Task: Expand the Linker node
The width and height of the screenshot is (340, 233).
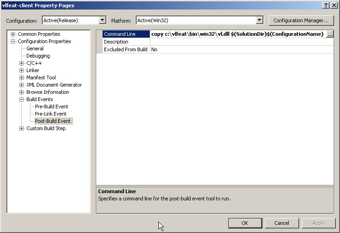Action: (21, 71)
